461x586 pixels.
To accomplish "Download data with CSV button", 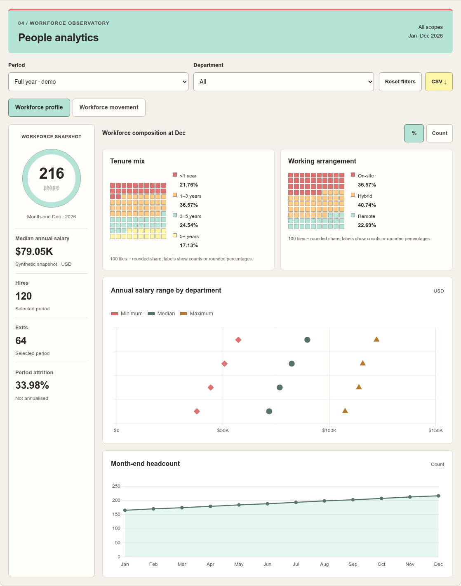I will [439, 82].
